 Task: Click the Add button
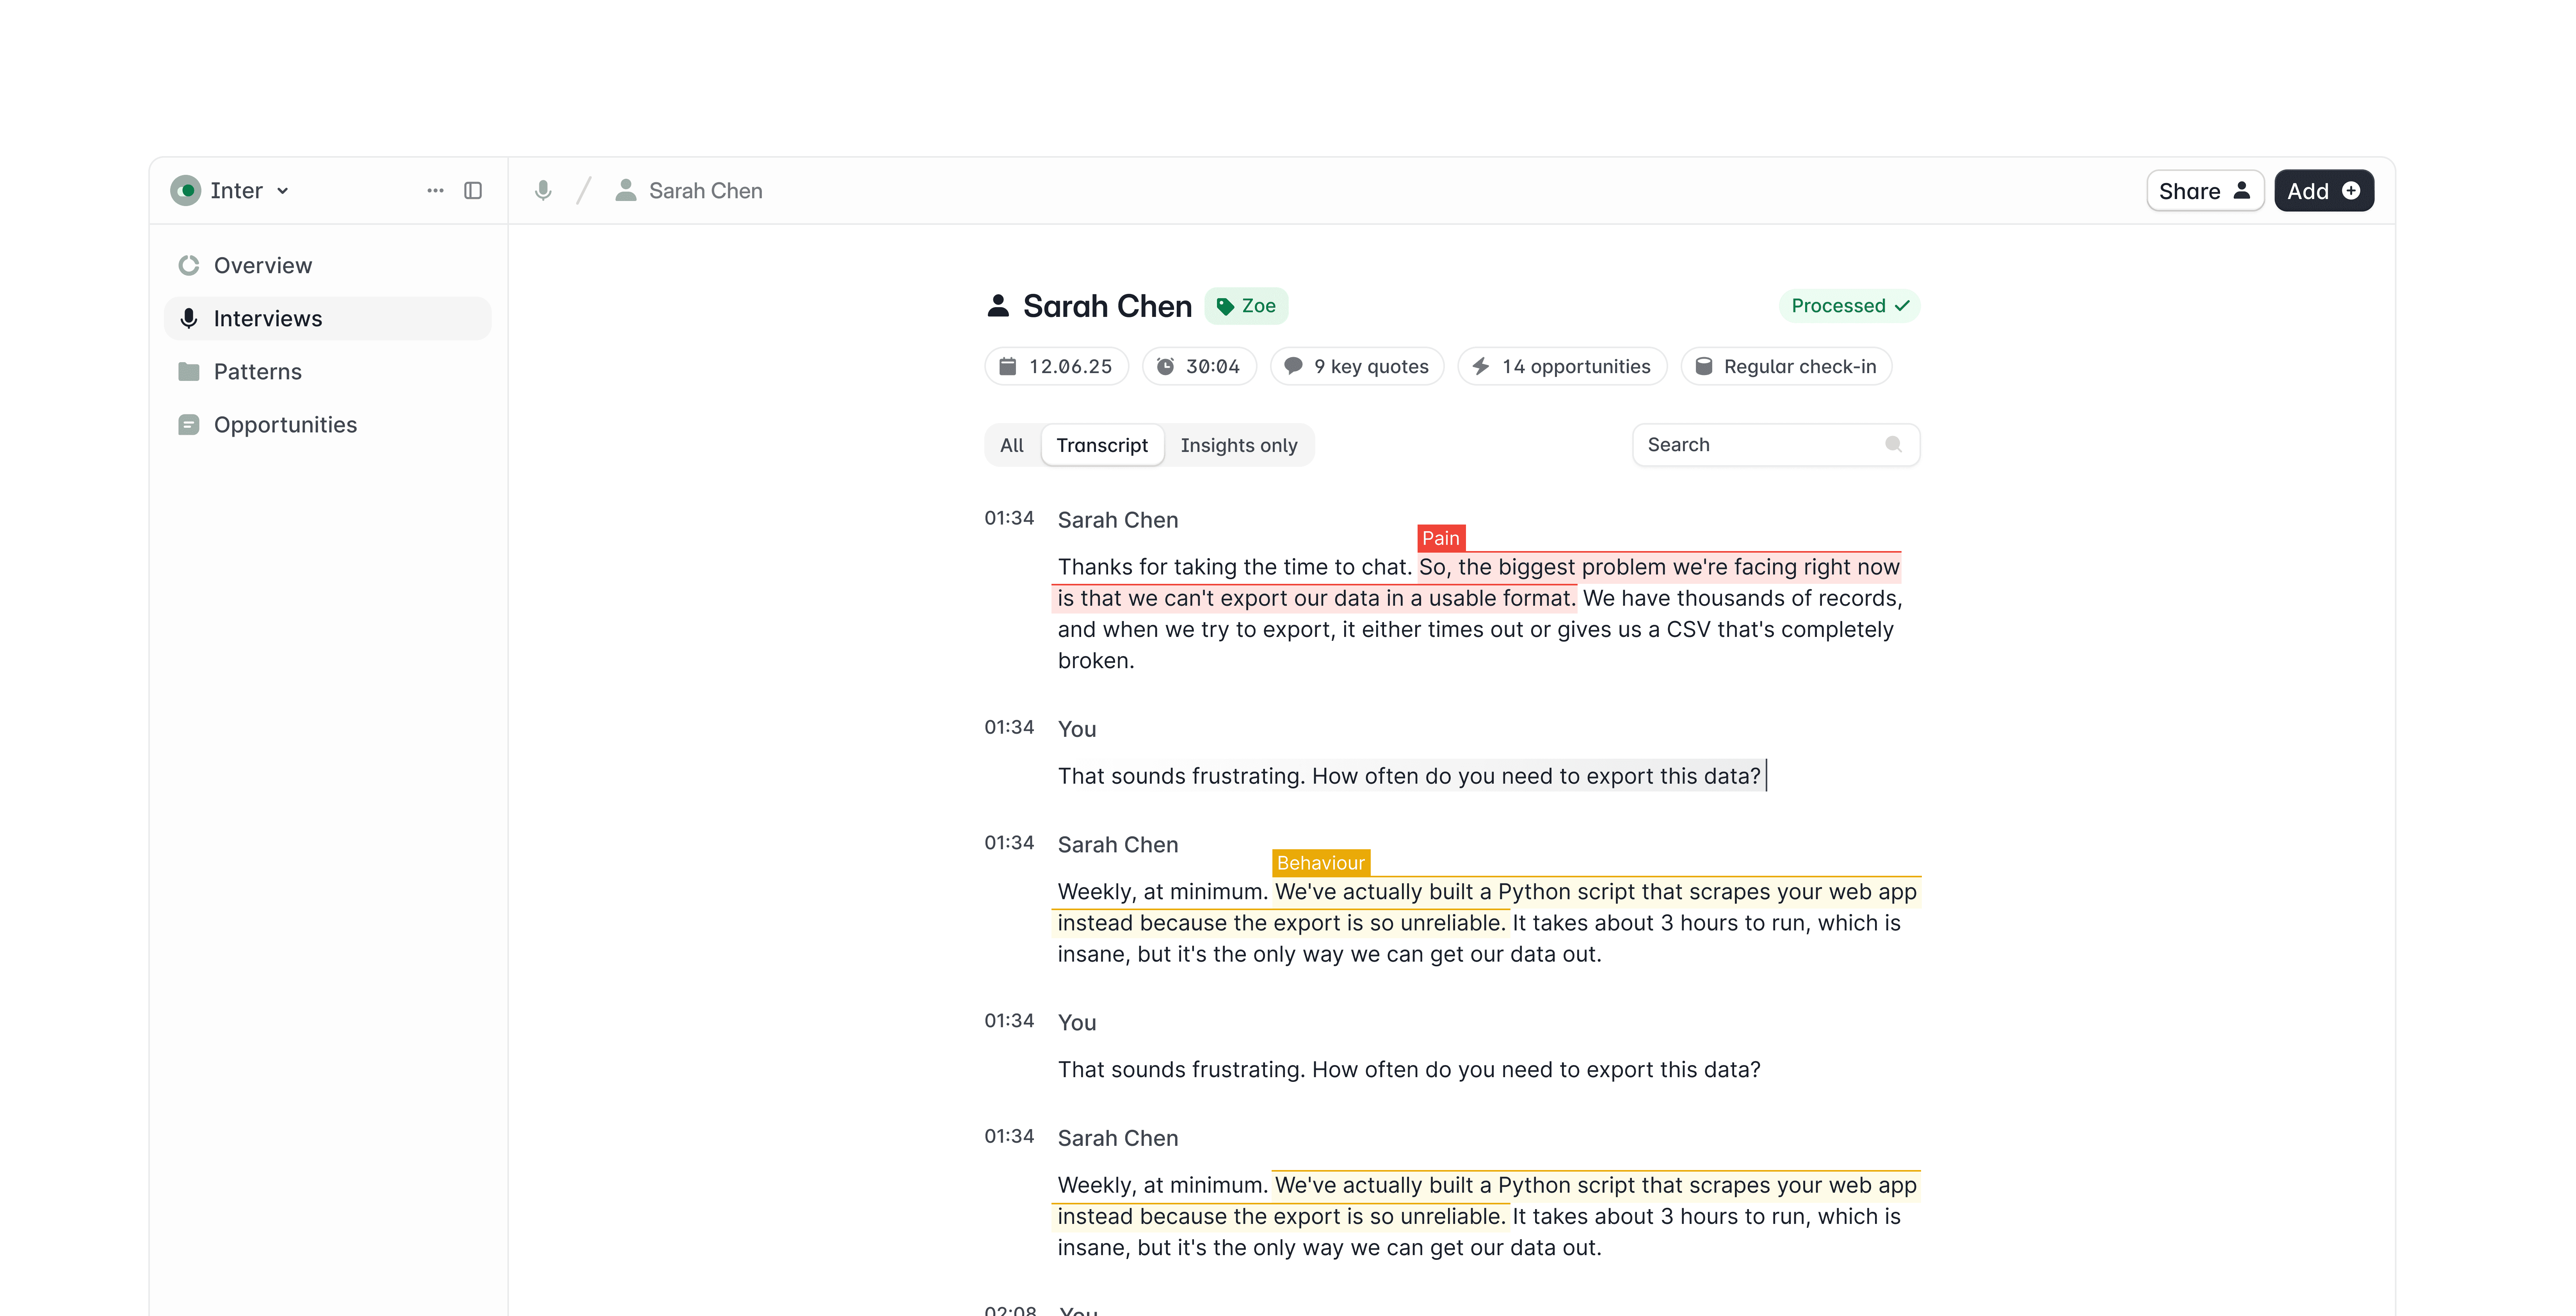click(2323, 191)
